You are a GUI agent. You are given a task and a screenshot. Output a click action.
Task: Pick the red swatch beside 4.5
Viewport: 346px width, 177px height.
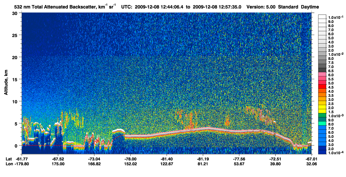point(322,87)
